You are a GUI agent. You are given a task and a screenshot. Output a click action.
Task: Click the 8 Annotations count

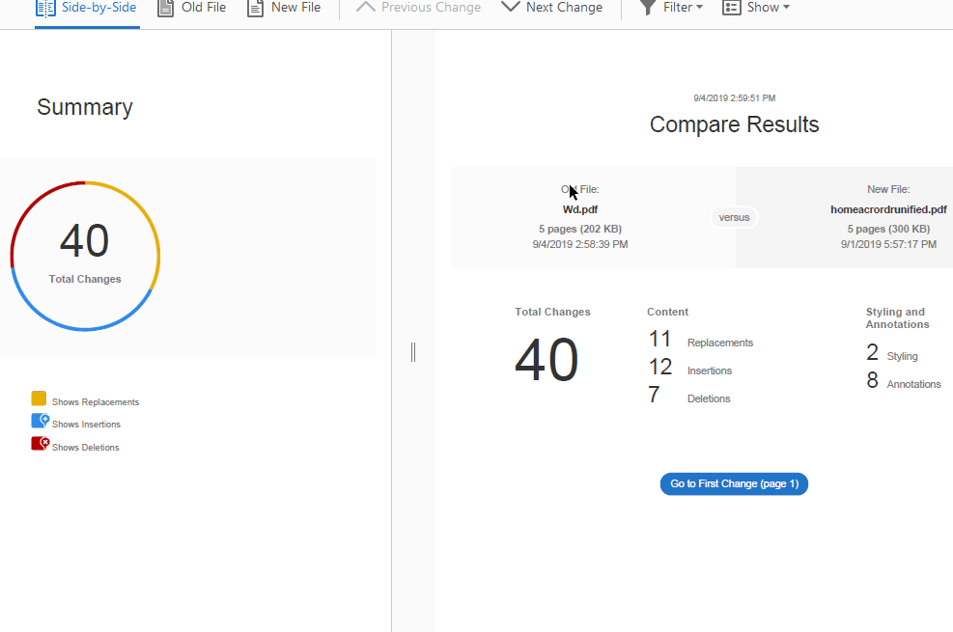(x=873, y=380)
